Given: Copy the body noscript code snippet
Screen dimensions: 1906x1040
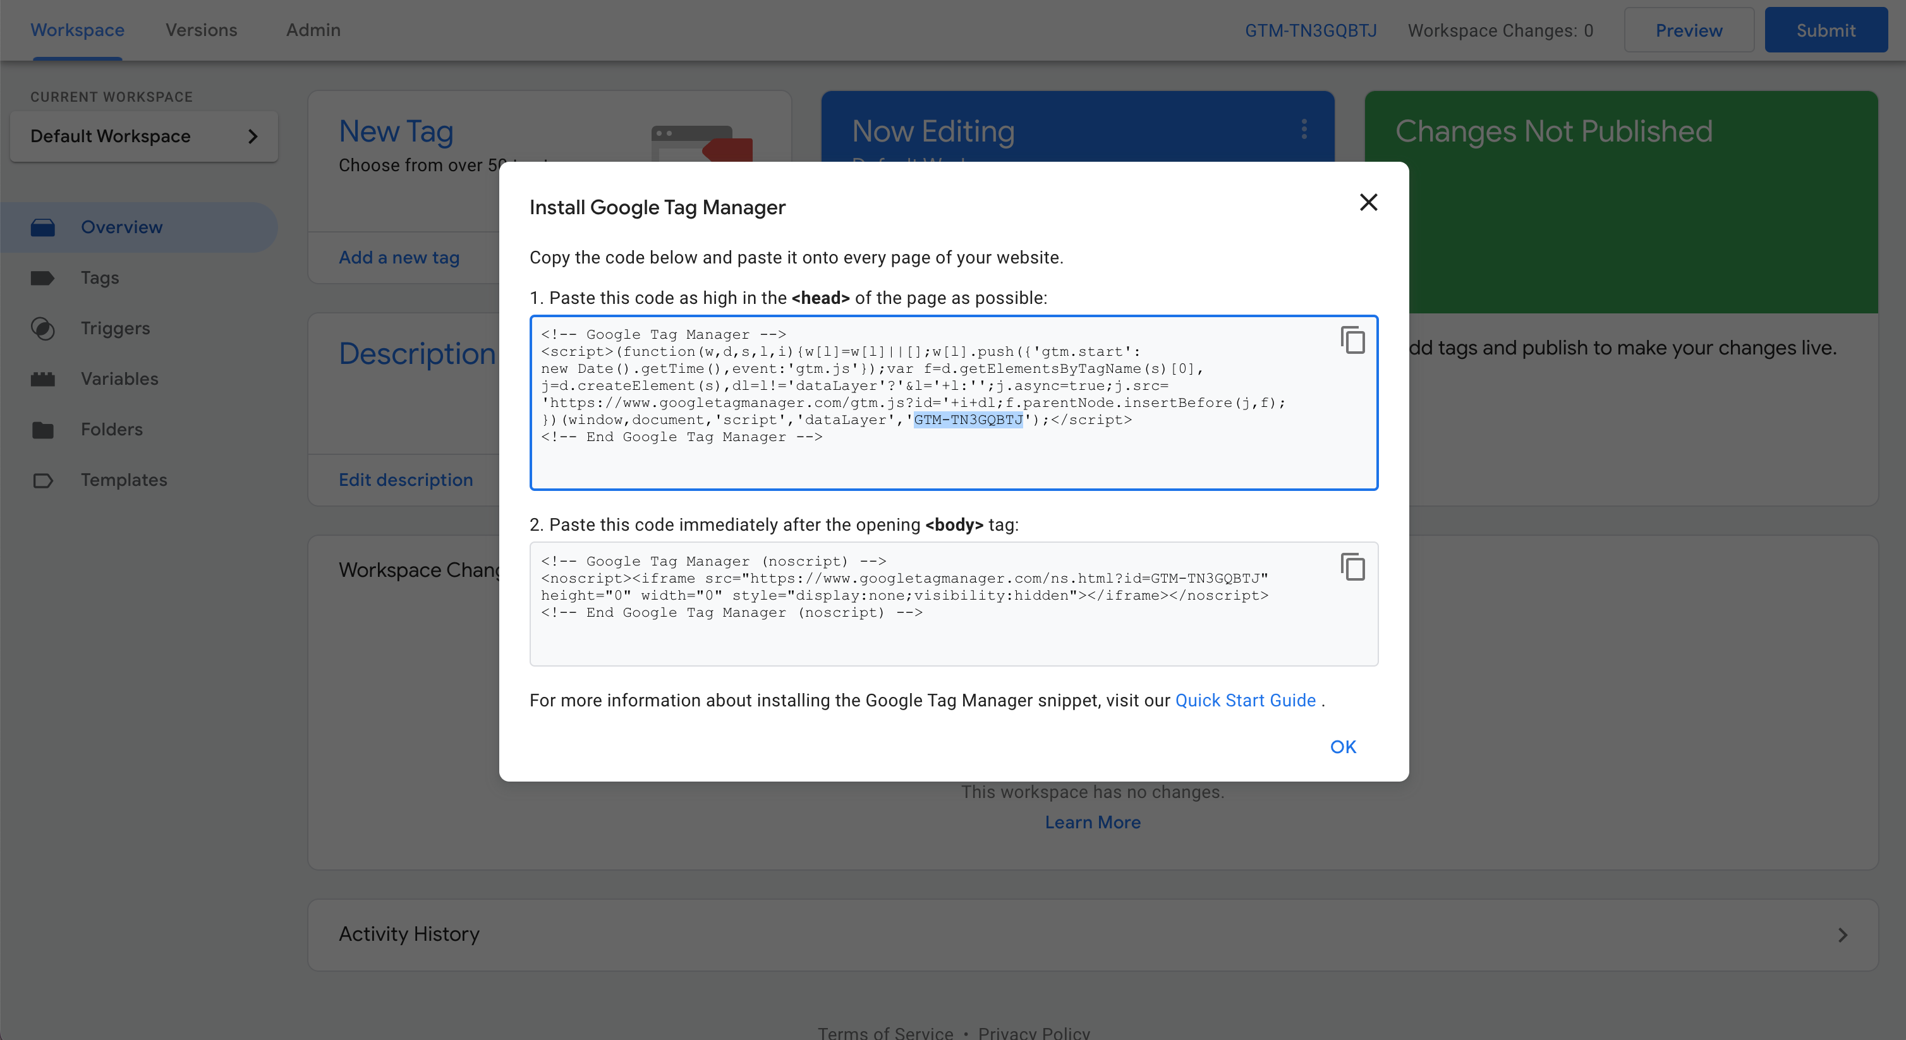Looking at the screenshot, I should 1352,567.
